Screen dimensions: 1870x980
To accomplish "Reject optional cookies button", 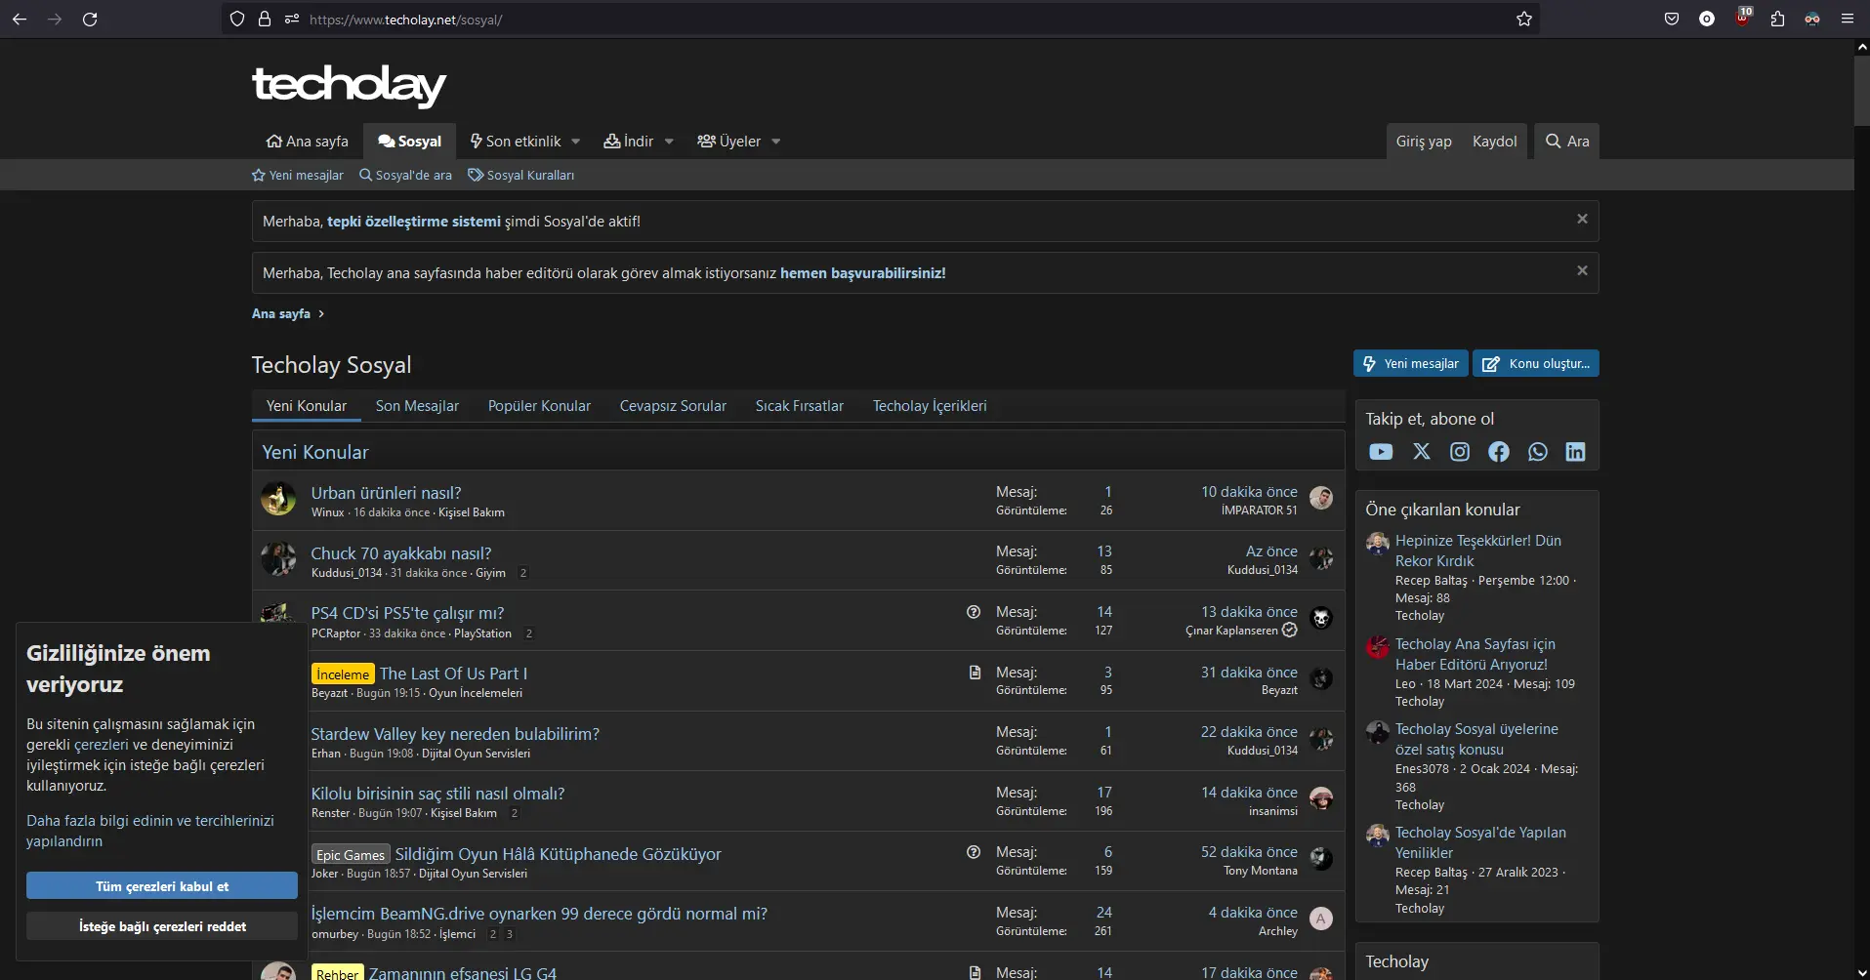I will click(162, 926).
